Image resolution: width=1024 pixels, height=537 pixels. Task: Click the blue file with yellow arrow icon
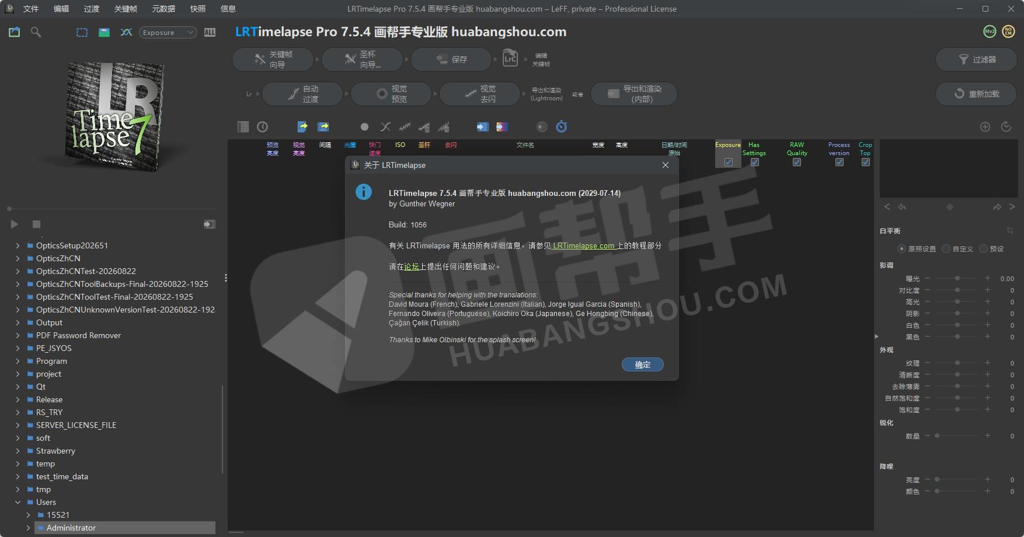[302, 127]
